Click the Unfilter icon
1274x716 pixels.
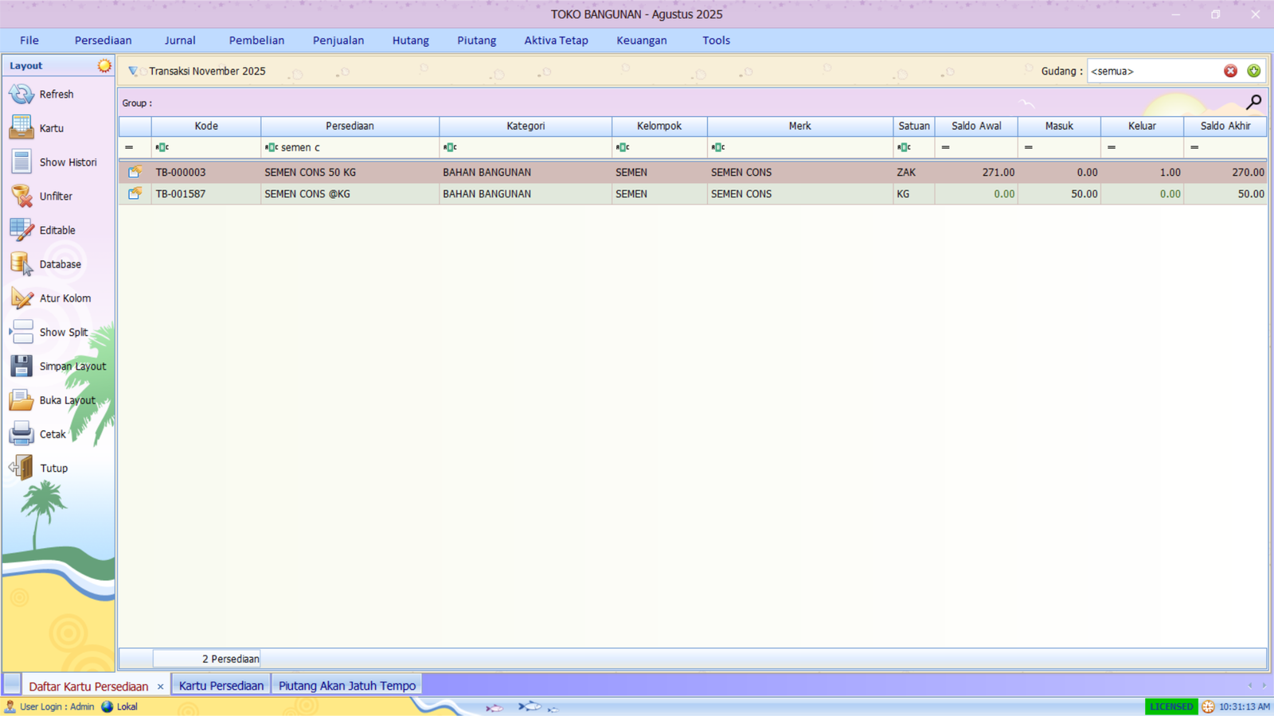pos(20,196)
